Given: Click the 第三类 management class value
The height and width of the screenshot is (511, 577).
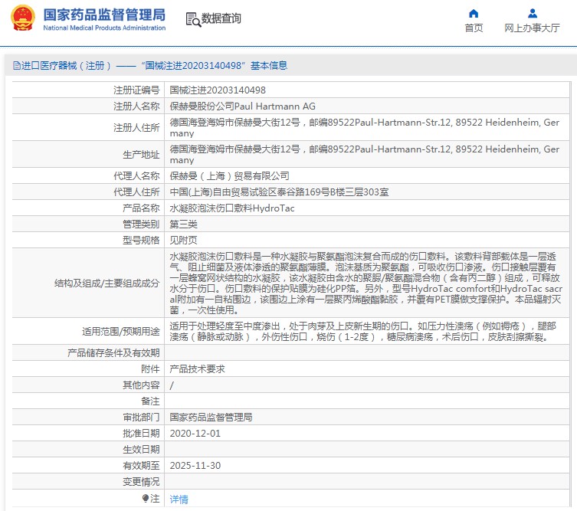Looking at the screenshot, I should [183, 224].
